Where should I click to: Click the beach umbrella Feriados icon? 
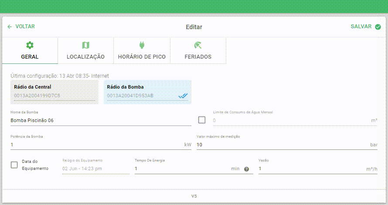(x=198, y=45)
